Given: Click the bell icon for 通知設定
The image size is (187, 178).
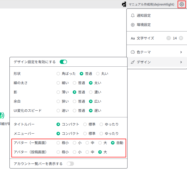Looking at the screenshot, I should 133,15.
